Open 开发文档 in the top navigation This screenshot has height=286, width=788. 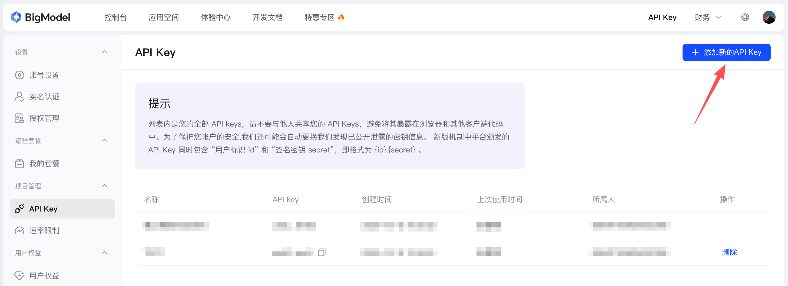tap(267, 17)
